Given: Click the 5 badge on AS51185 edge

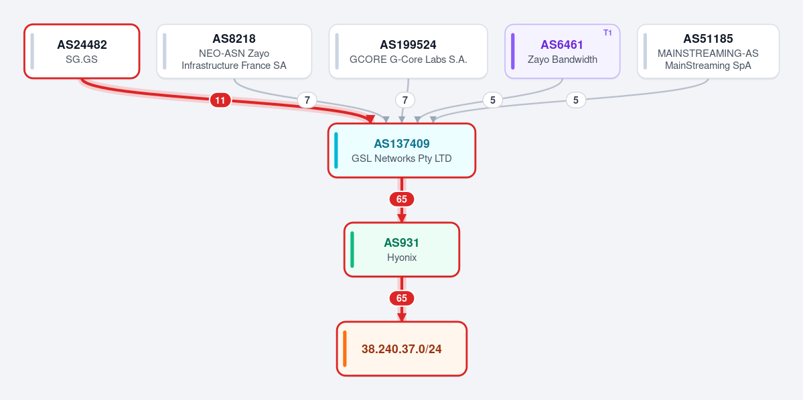Looking at the screenshot, I should pyautogui.click(x=576, y=100).
